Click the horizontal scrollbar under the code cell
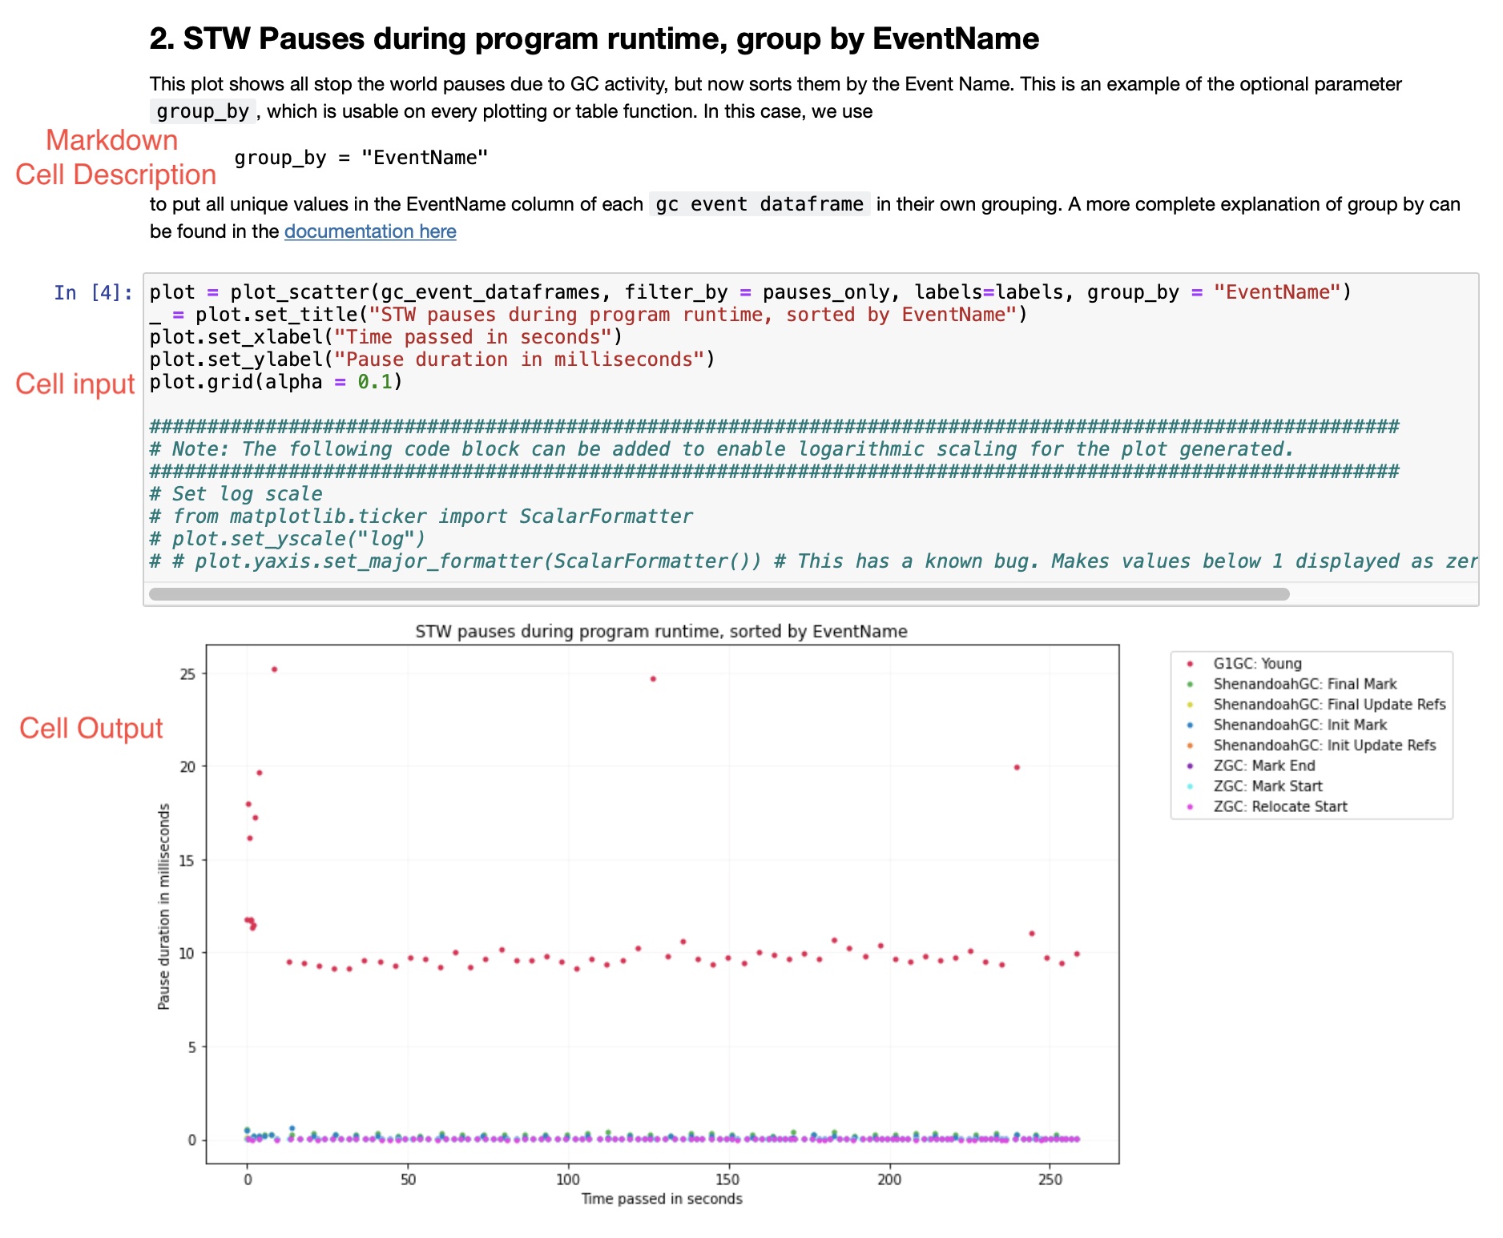The height and width of the screenshot is (1238, 1503). 719,594
